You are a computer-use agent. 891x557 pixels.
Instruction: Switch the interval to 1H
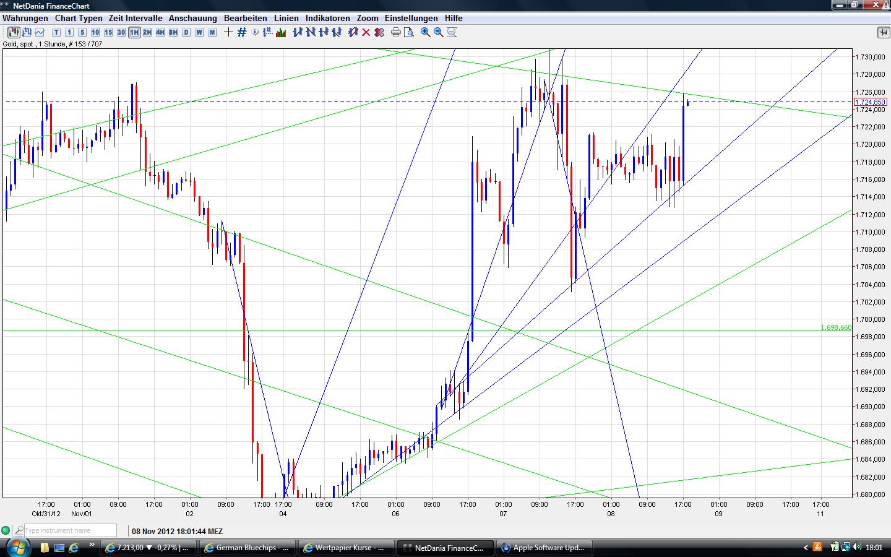134,32
